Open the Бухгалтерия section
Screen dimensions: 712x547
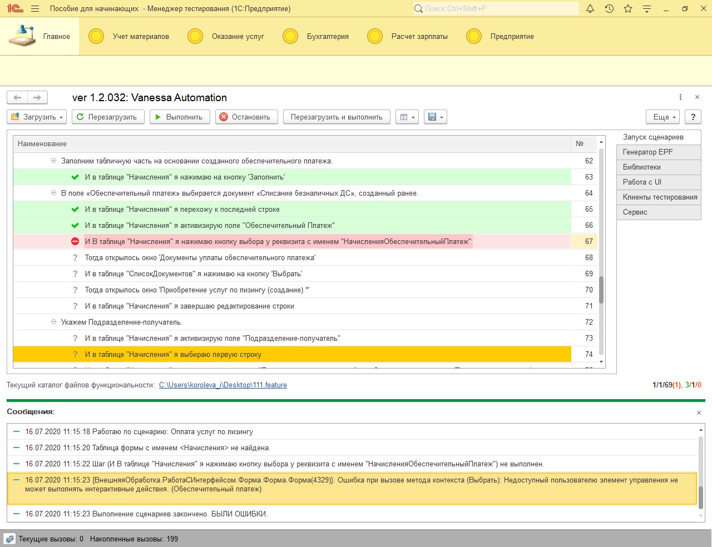328,36
